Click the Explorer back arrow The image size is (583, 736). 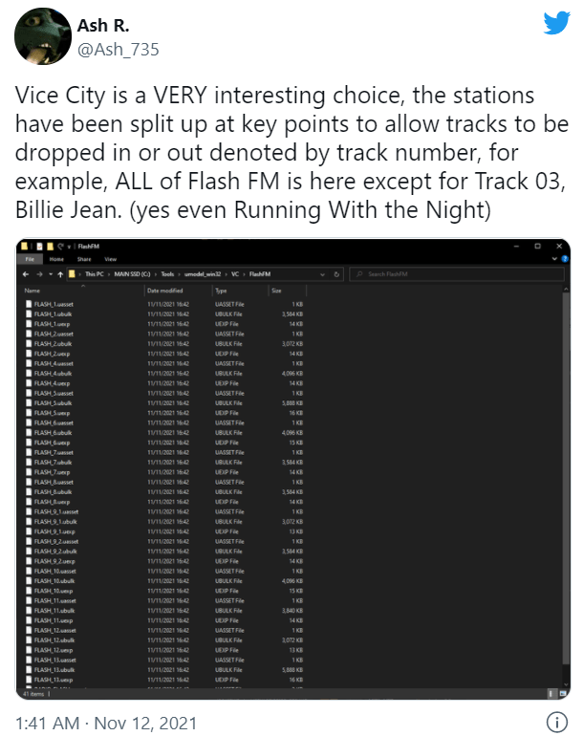(26, 274)
